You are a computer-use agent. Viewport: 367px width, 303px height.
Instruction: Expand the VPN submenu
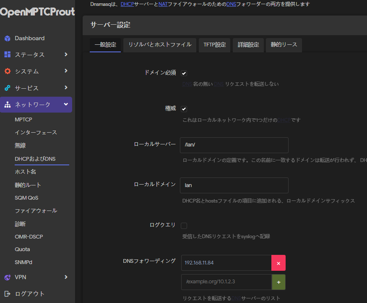tap(66, 277)
